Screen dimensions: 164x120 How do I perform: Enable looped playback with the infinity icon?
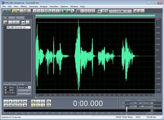[x=25, y=101]
